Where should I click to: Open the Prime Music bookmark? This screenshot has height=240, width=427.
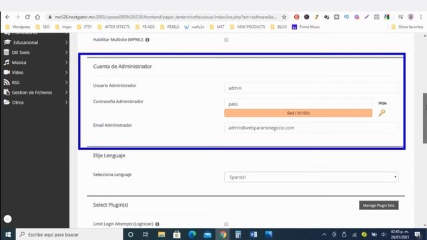(306, 27)
